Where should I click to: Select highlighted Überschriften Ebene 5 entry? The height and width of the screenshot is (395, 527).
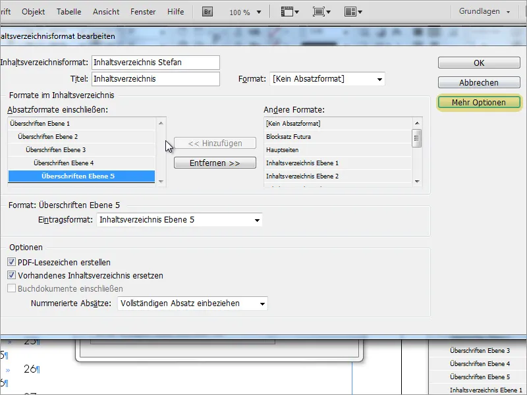(81, 176)
